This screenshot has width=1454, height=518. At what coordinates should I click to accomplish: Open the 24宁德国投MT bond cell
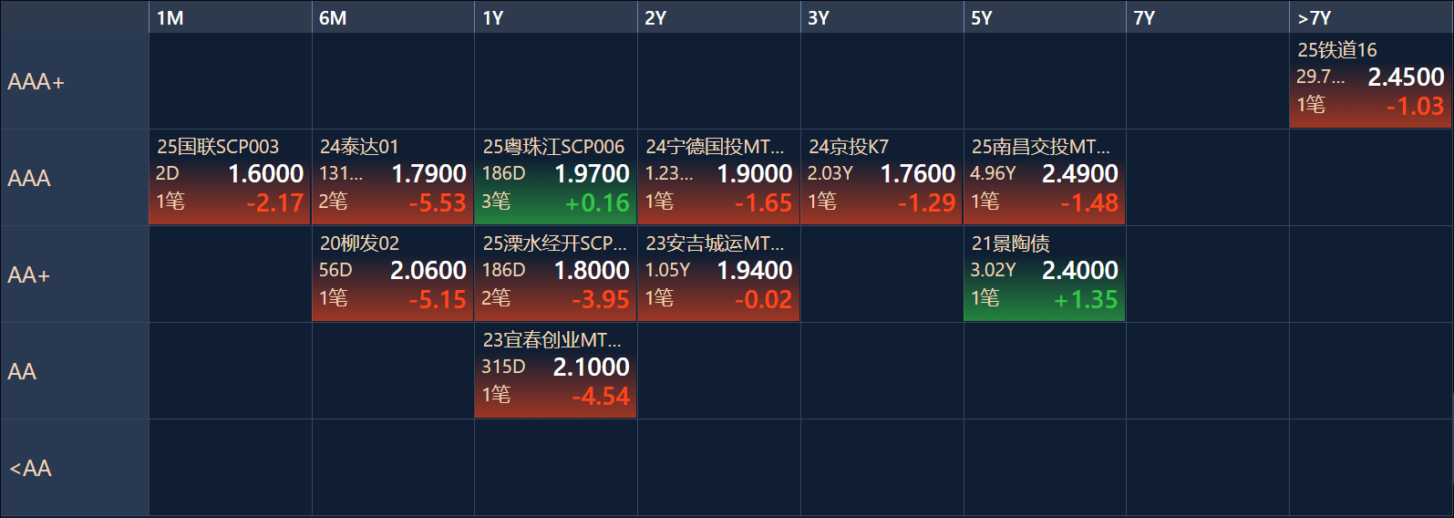718,177
